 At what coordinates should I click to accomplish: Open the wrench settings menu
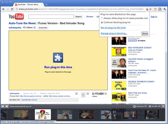pyautogui.click(x=165, y=9)
